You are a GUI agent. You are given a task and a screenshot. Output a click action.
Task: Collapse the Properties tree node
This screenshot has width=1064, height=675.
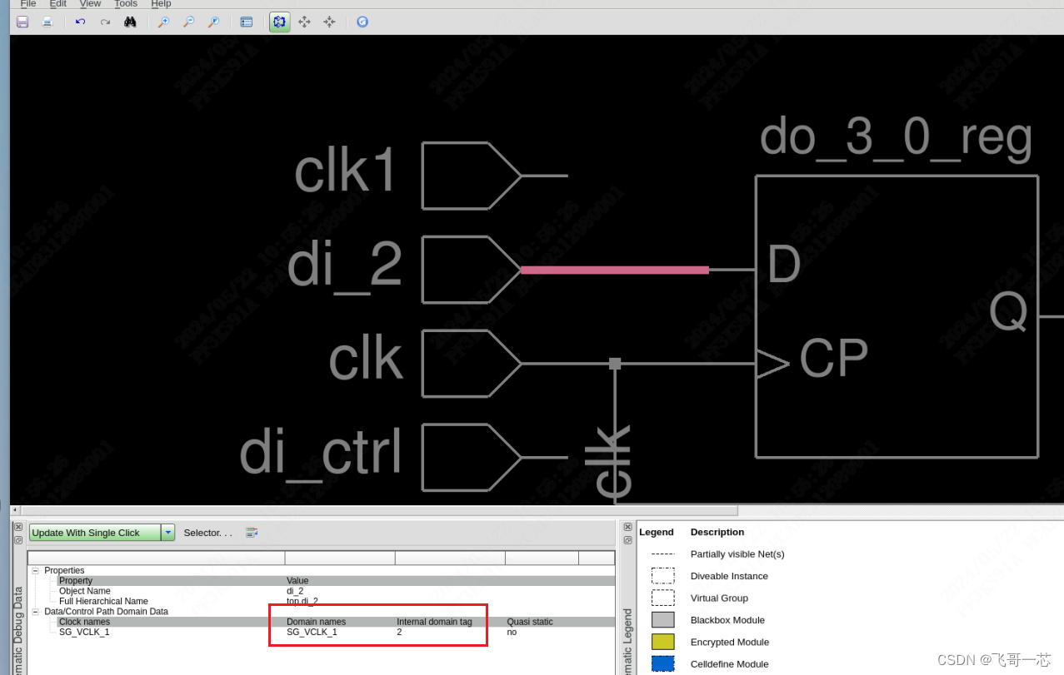34,569
